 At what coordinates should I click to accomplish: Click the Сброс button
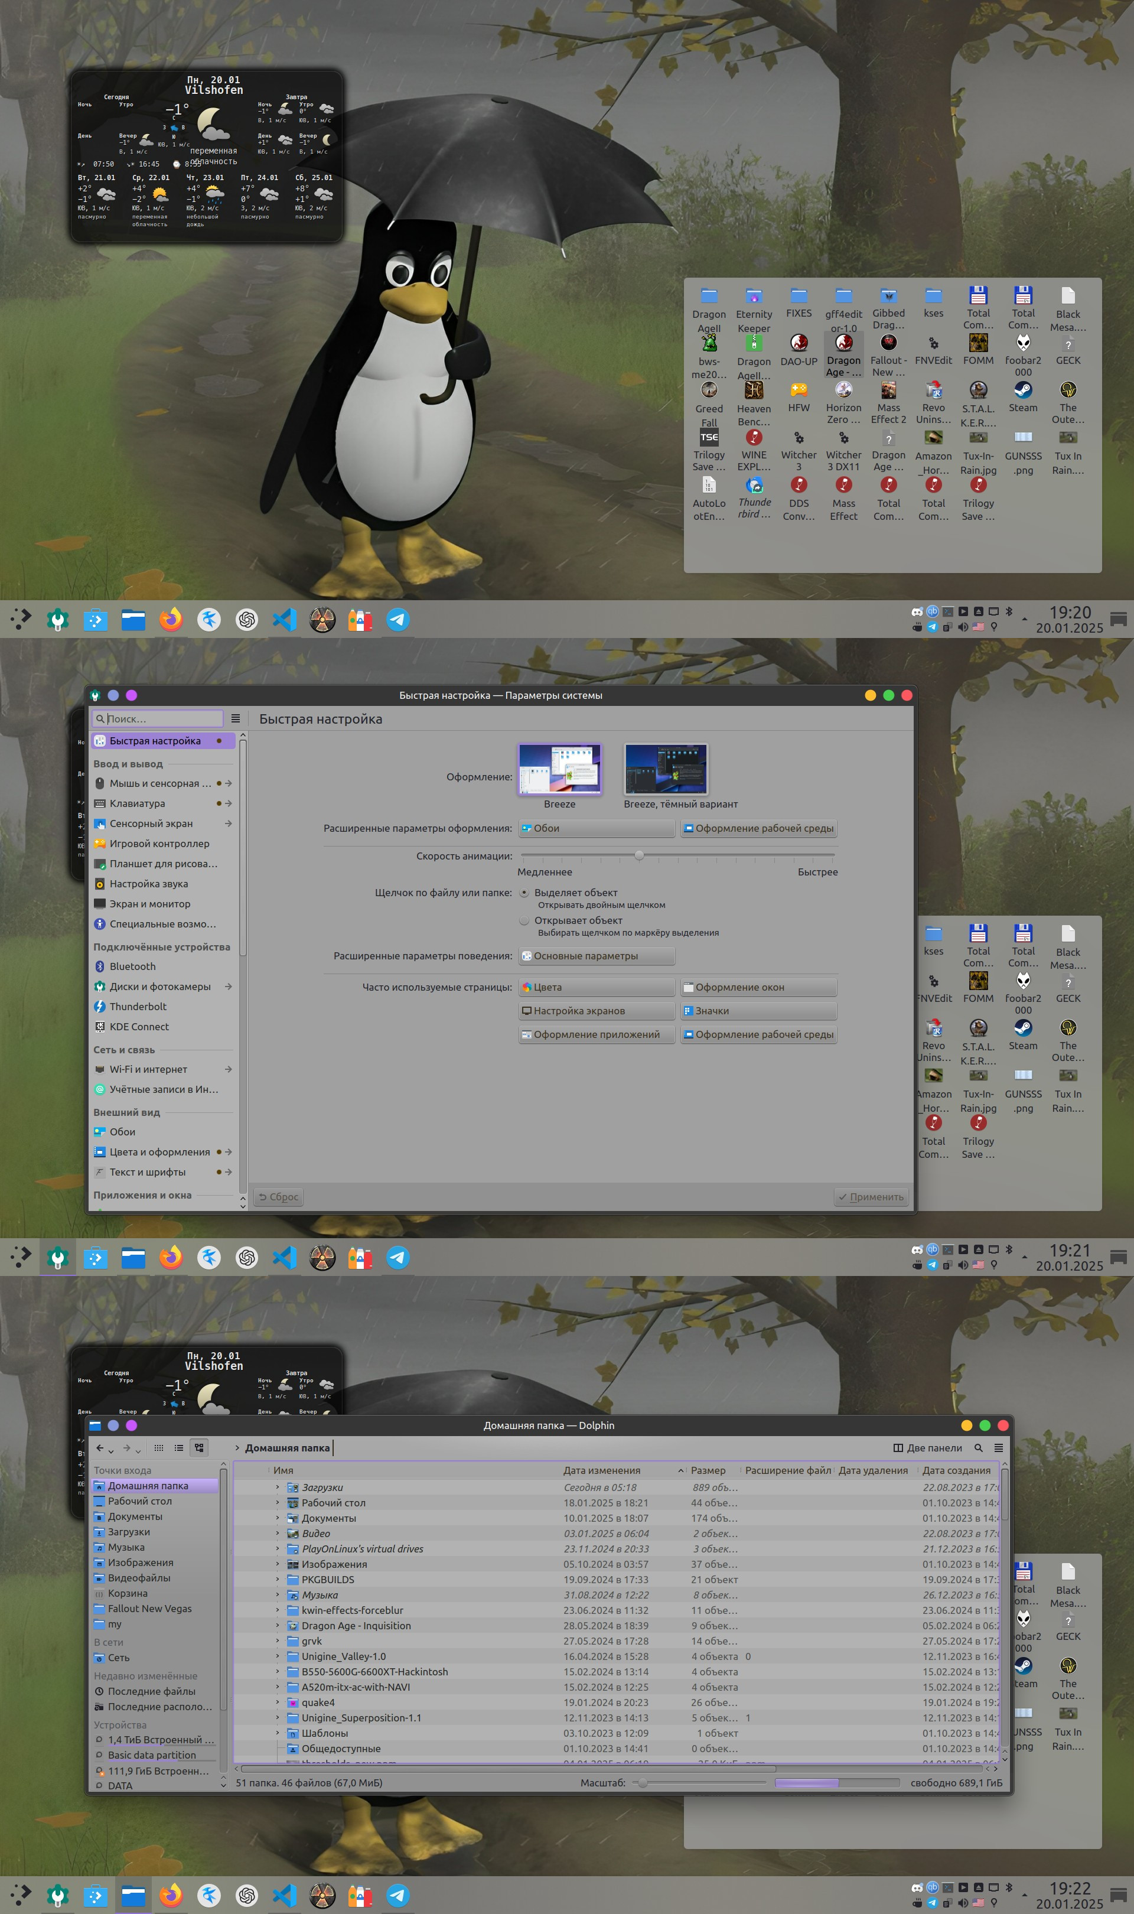[x=279, y=1196]
